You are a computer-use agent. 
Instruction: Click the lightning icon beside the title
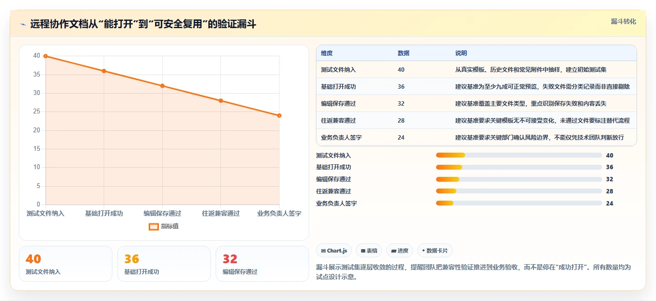point(23,24)
